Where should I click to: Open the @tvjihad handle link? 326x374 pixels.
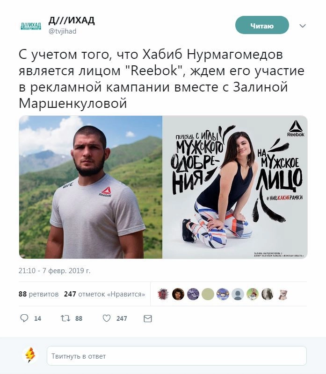[x=62, y=31]
